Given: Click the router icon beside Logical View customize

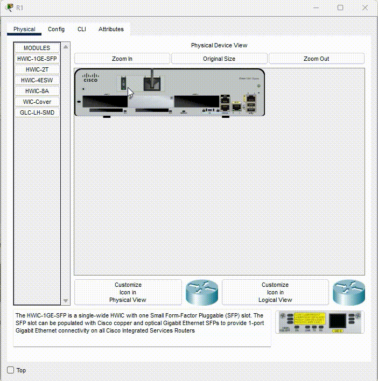Looking at the screenshot, I should click(348, 292).
